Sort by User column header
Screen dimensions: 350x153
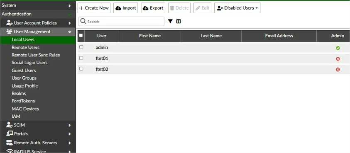(x=102, y=36)
